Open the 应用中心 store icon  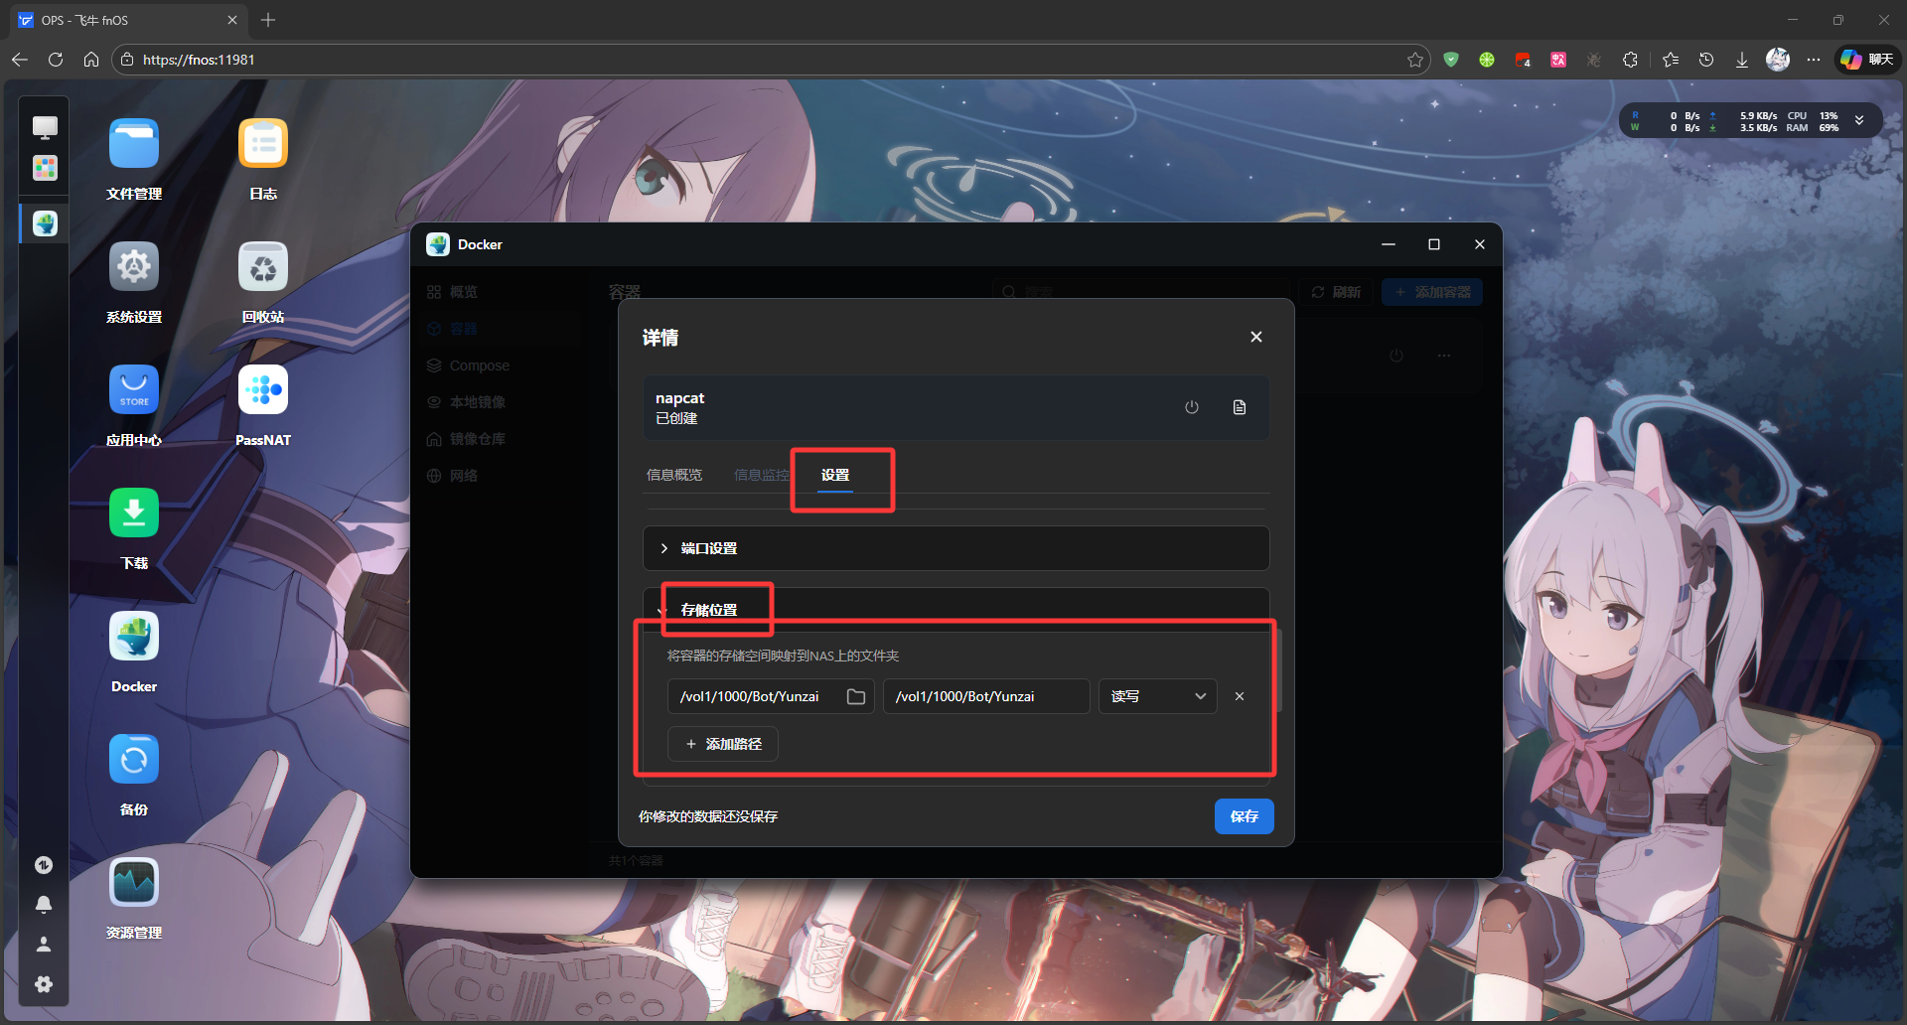(134, 391)
